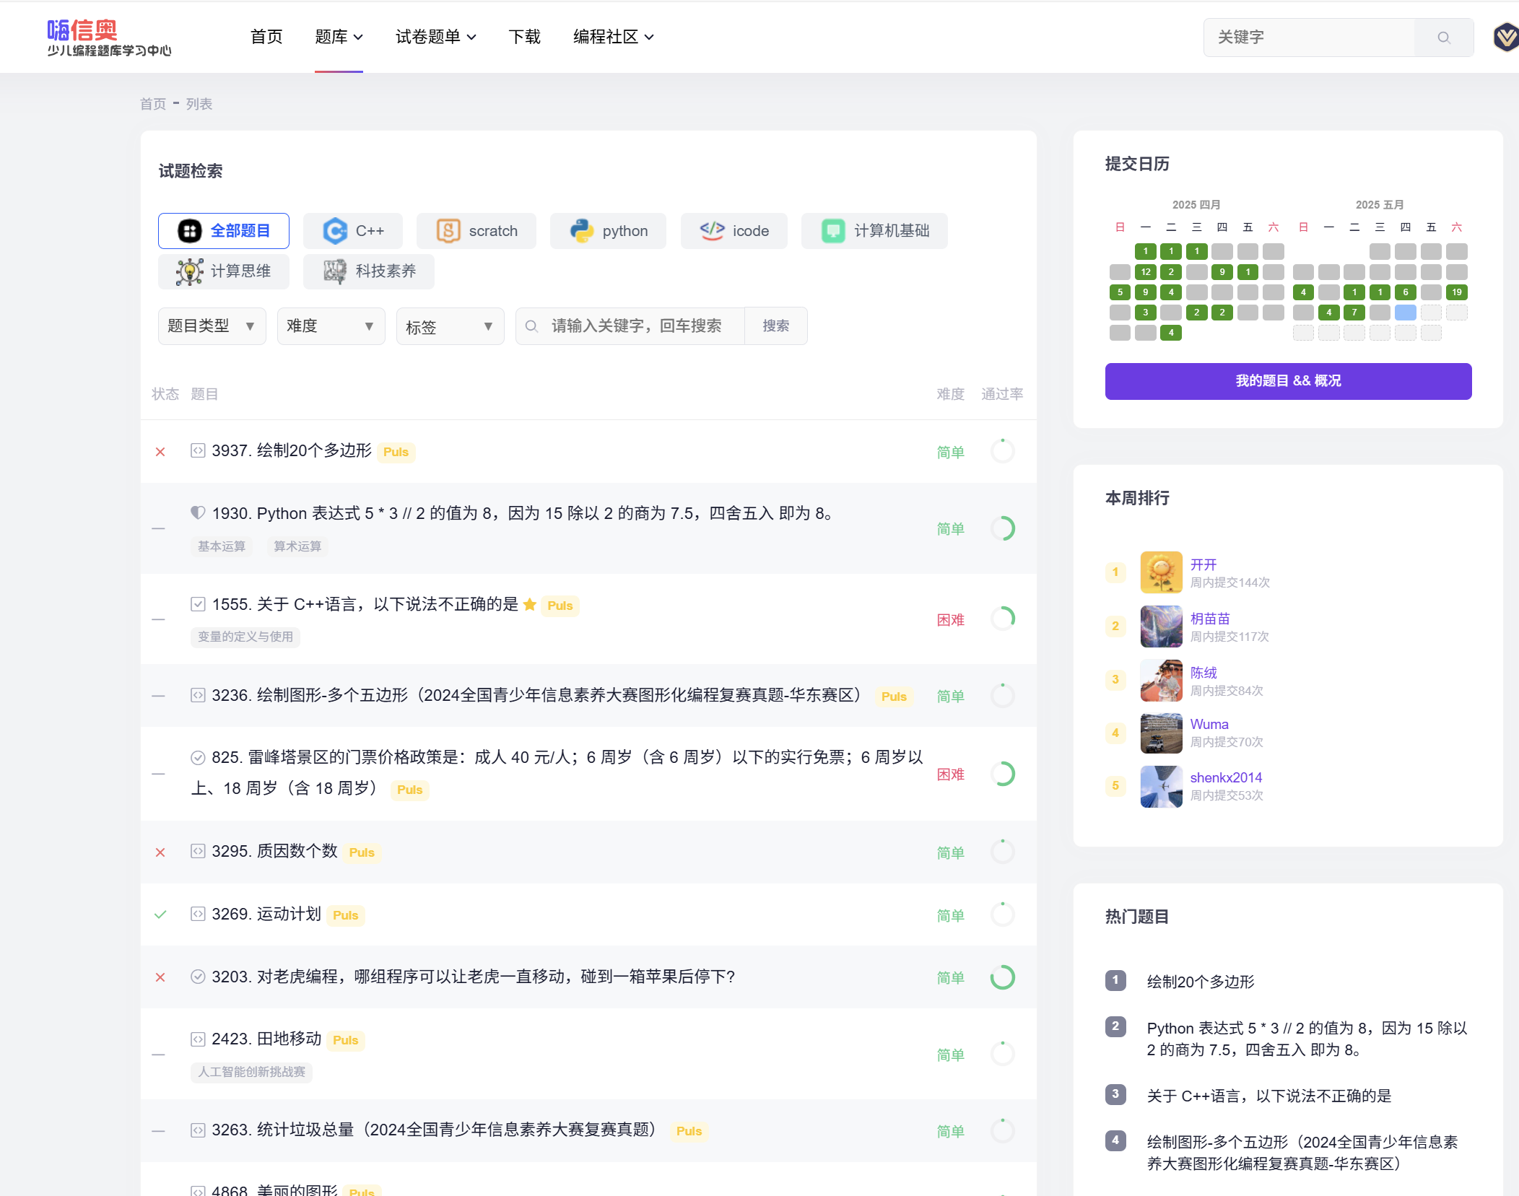
Task: Click circle check icon beside question 3203
Action: [198, 977]
